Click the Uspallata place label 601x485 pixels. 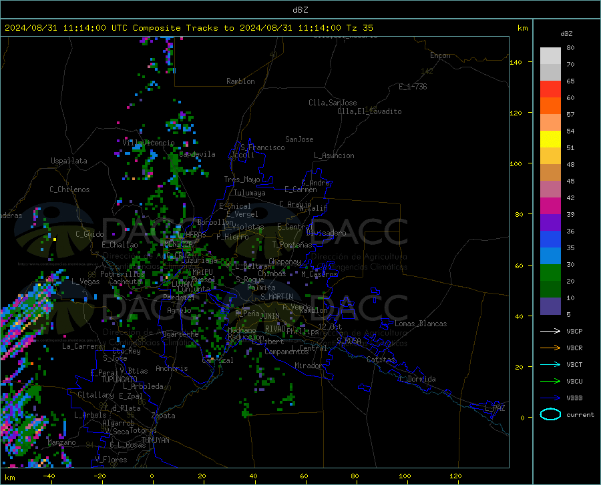coord(69,161)
